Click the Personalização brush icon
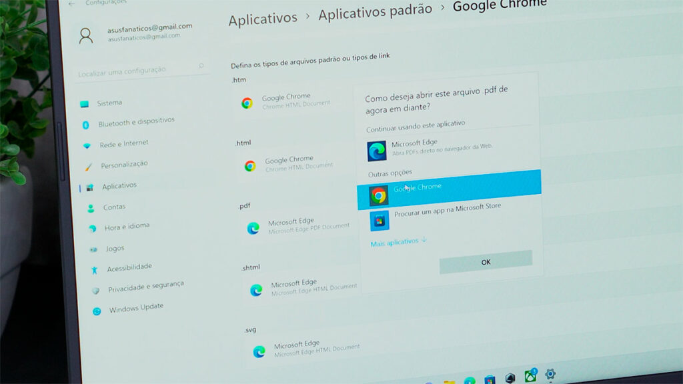This screenshot has width=683, height=384. tap(89, 167)
